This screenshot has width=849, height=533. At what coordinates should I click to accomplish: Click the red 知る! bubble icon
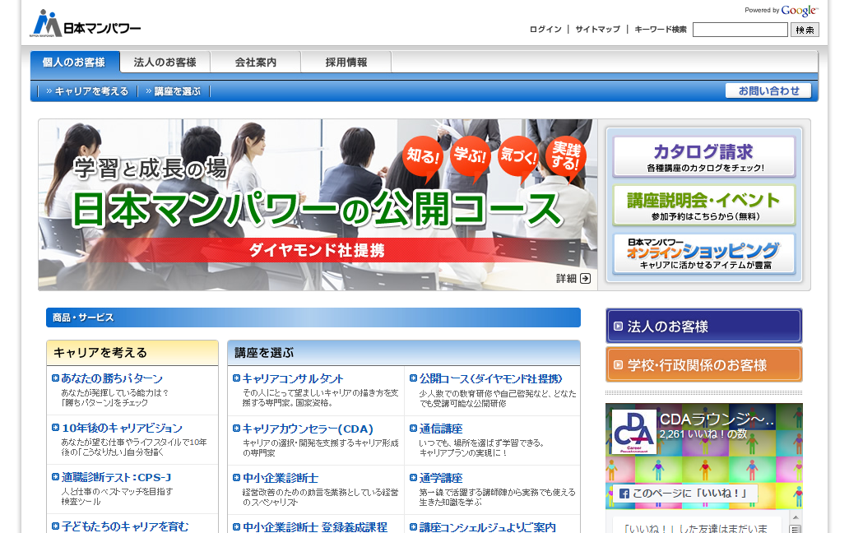[x=422, y=156]
